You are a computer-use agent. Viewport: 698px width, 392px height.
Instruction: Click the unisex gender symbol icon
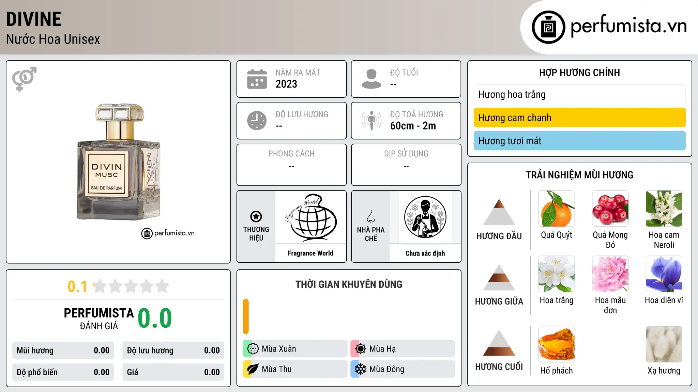click(x=24, y=79)
